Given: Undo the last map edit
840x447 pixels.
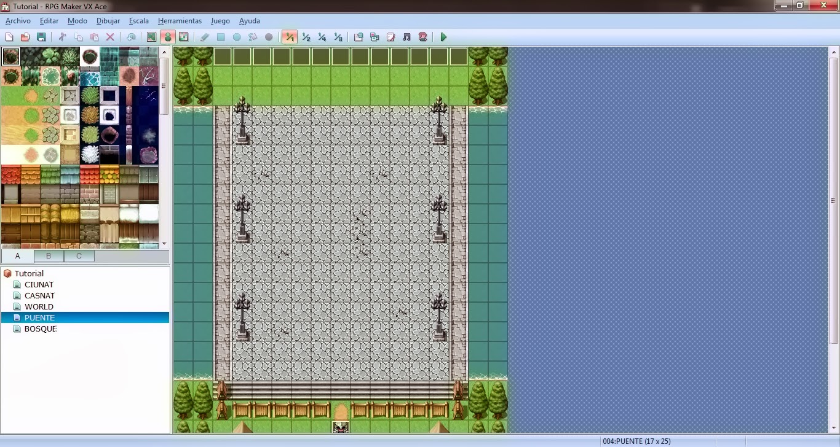Looking at the screenshot, I should (x=131, y=37).
